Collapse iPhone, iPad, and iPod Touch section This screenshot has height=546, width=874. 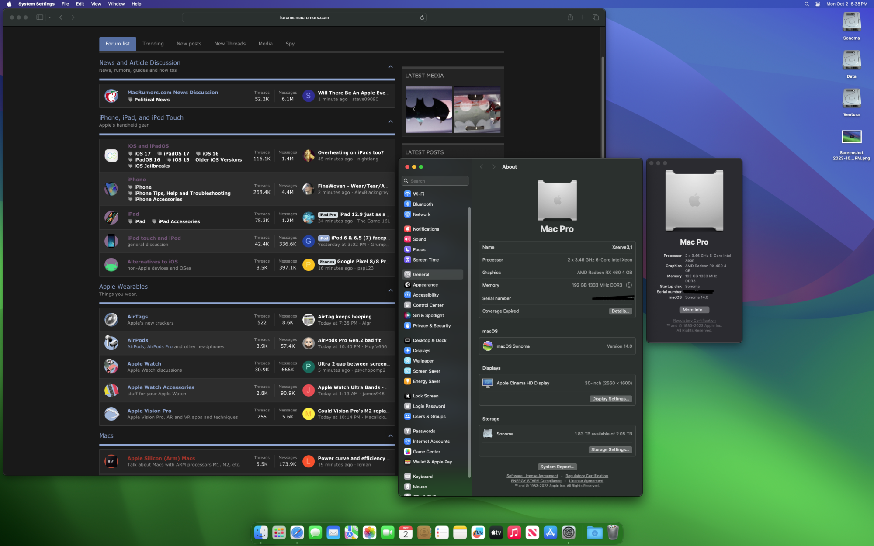pos(390,121)
